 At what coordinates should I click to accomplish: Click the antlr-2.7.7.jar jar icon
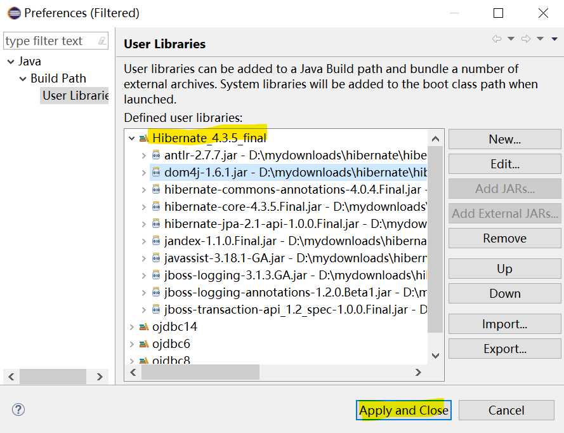[156, 155]
